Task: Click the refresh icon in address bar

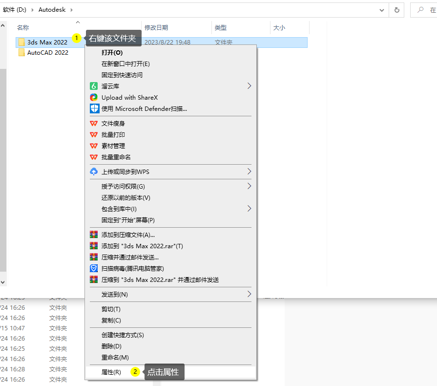Action: (397, 10)
